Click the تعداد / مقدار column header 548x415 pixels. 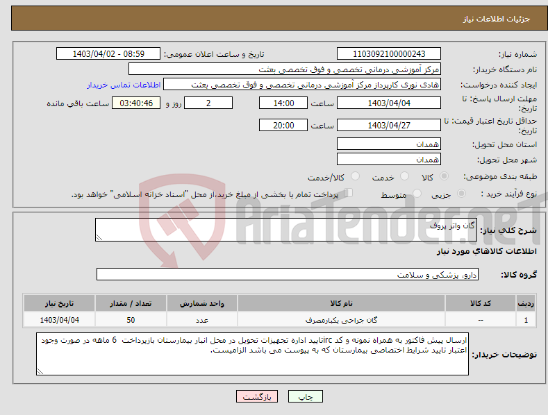click(131, 303)
